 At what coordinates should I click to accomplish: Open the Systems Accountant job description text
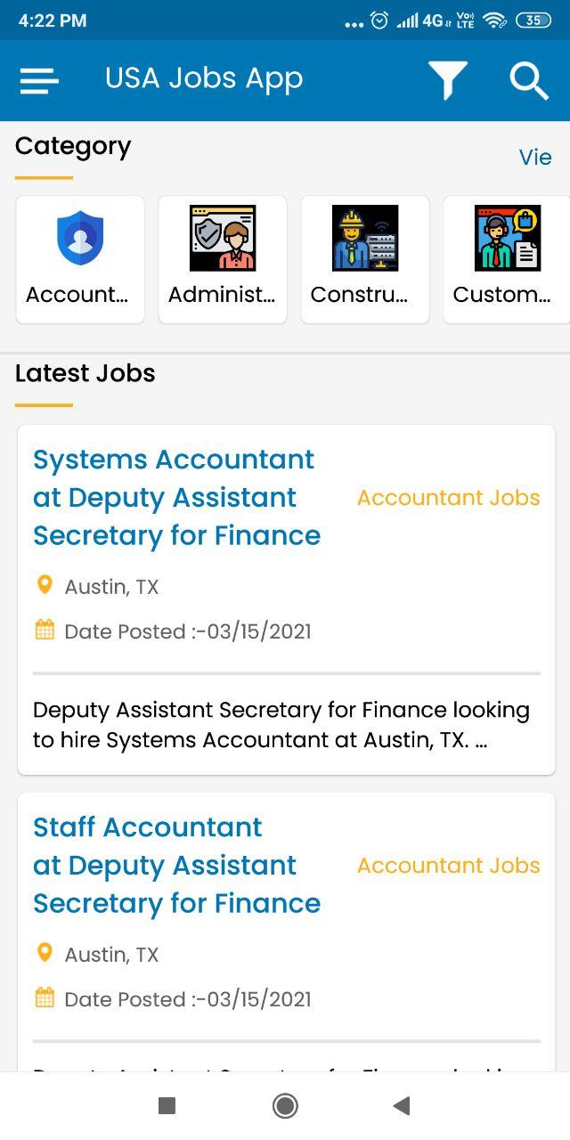281,724
